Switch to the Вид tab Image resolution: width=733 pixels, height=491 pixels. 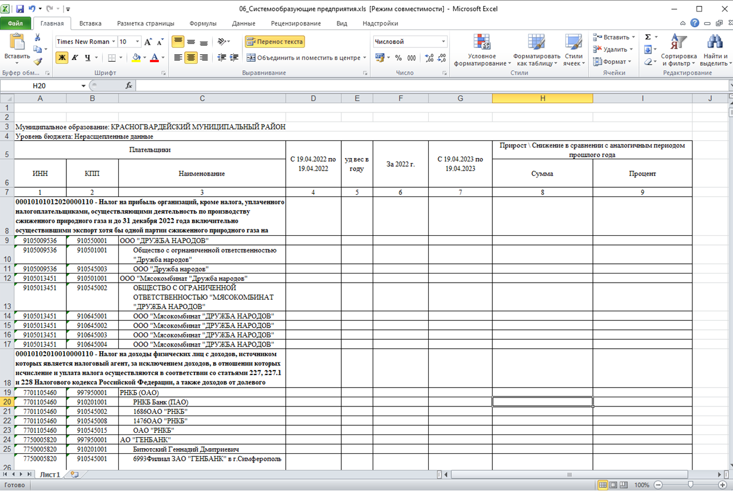click(x=342, y=23)
